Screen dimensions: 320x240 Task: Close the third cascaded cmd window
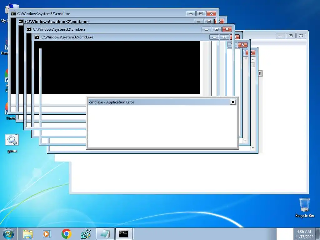tap(227, 29)
